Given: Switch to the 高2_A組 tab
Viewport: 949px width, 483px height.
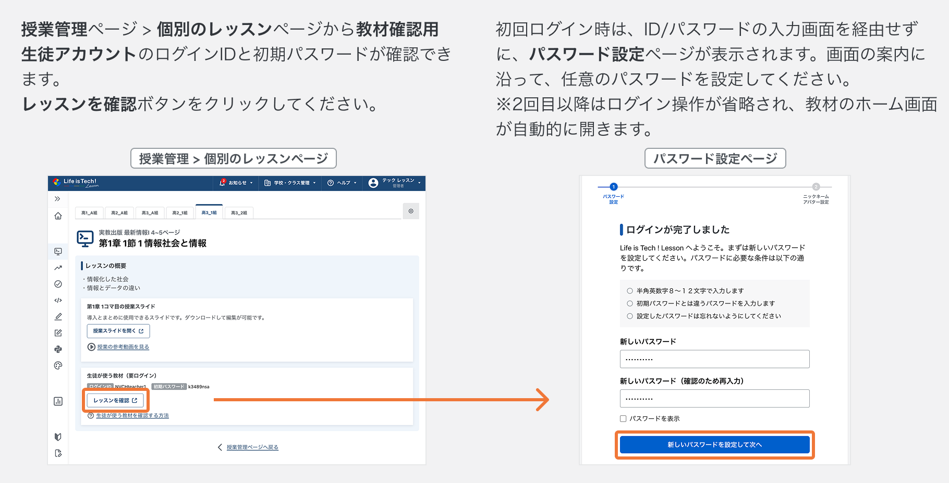Looking at the screenshot, I should point(119,213).
